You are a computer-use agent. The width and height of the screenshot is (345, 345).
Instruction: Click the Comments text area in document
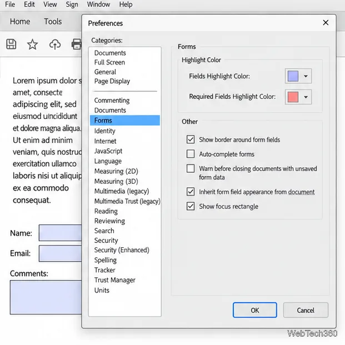point(46,297)
